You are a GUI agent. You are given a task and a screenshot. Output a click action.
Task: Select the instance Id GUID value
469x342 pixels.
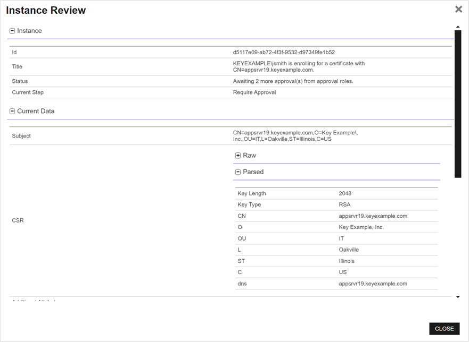[284, 53]
